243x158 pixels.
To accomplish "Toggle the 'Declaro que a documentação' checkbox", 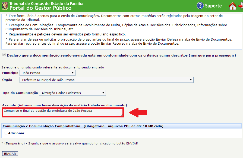I will point(4,55).
